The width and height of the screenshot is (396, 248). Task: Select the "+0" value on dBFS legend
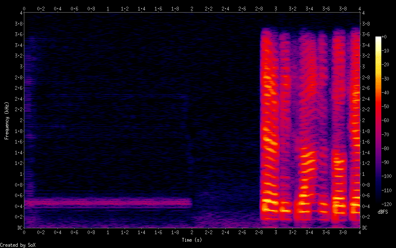coord(384,37)
